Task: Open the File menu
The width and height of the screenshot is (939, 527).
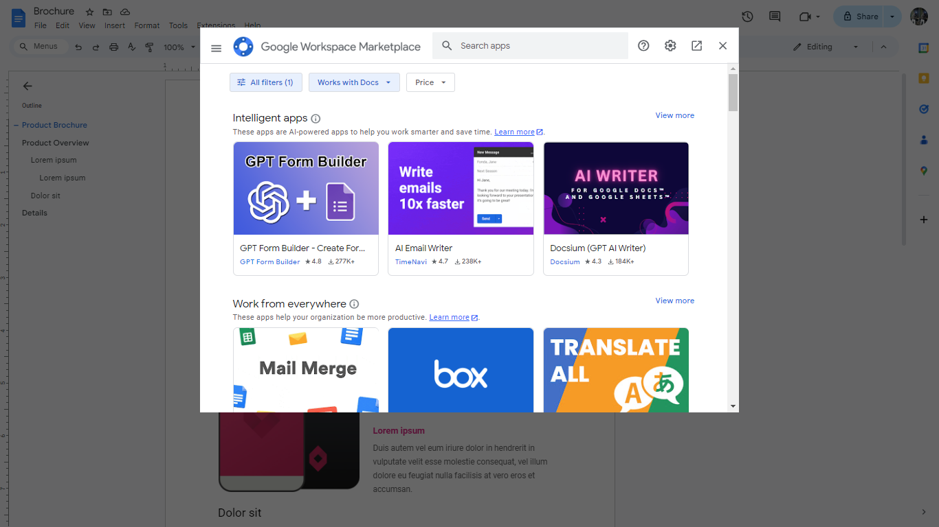Action: pyautogui.click(x=41, y=25)
